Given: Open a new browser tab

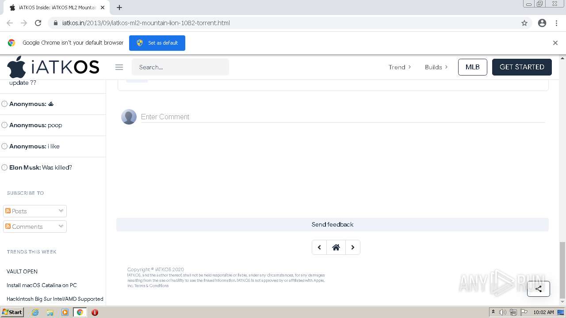Looking at the screenshot, I should coord(119,8).
